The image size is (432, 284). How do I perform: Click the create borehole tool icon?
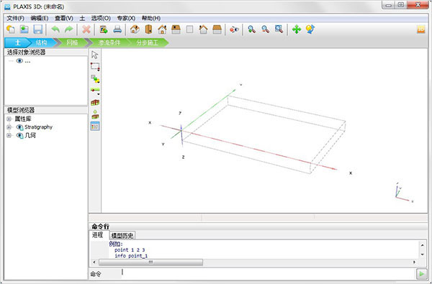click(x=95, y=90)
